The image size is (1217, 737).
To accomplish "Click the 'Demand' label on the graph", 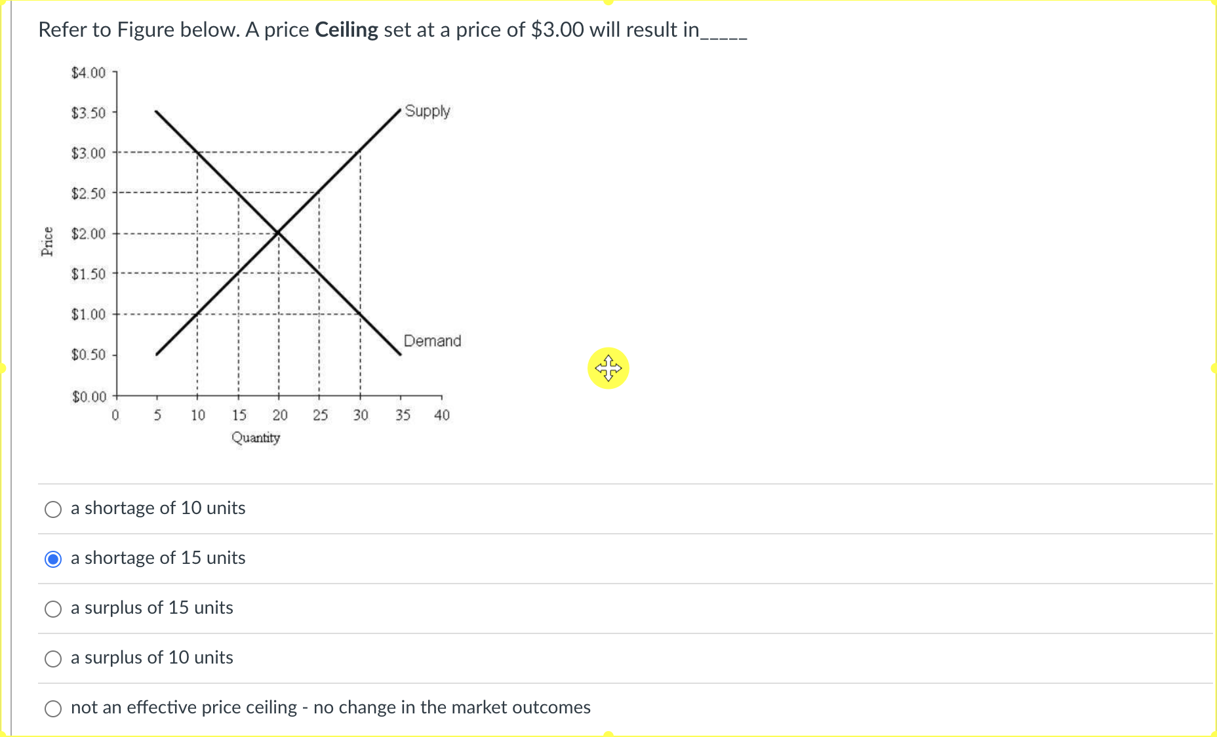I will click(433, 340).
